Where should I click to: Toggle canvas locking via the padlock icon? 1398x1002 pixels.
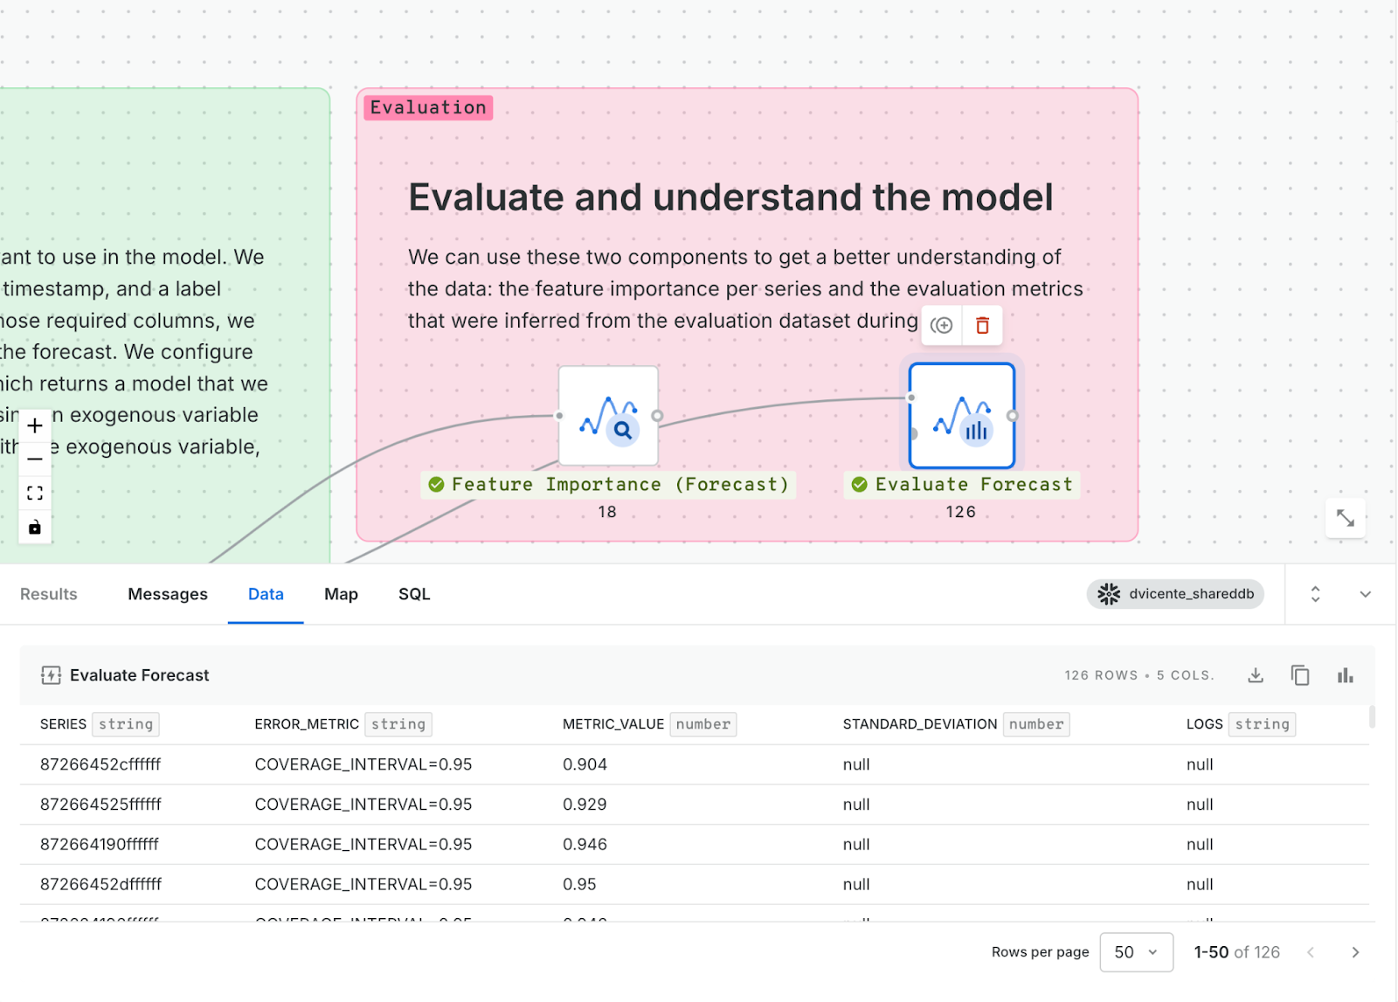34,527
